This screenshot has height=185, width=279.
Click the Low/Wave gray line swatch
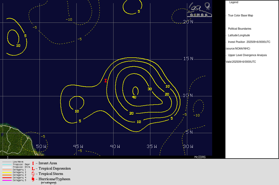(7, 162)
